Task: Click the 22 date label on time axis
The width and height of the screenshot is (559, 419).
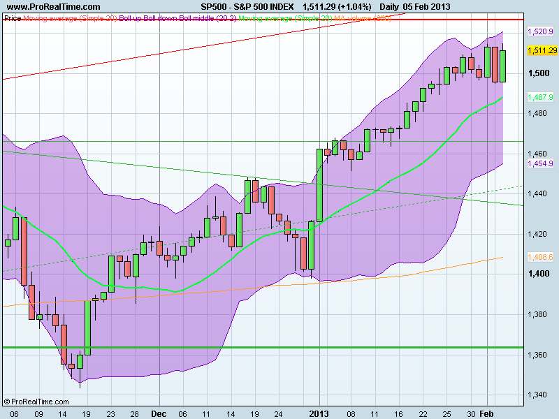Action: pos(423,414)
